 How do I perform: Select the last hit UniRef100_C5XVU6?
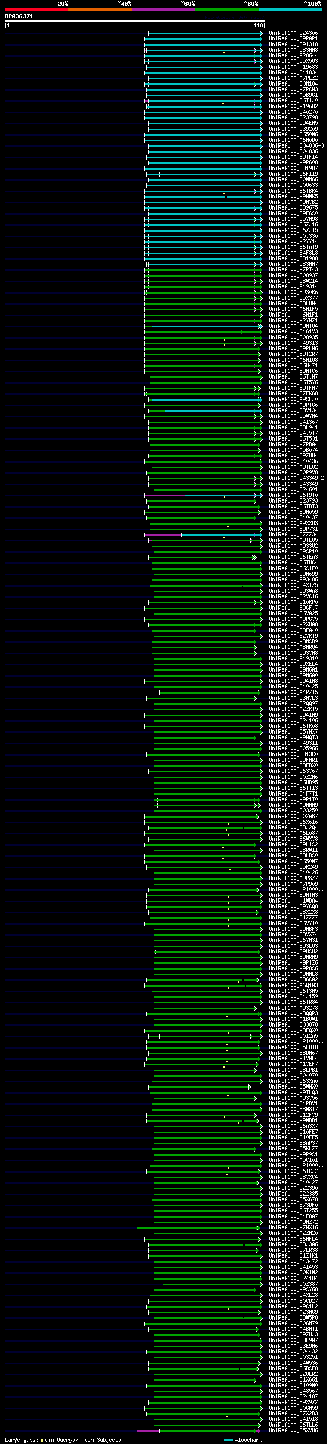(x=293, y=1430)
